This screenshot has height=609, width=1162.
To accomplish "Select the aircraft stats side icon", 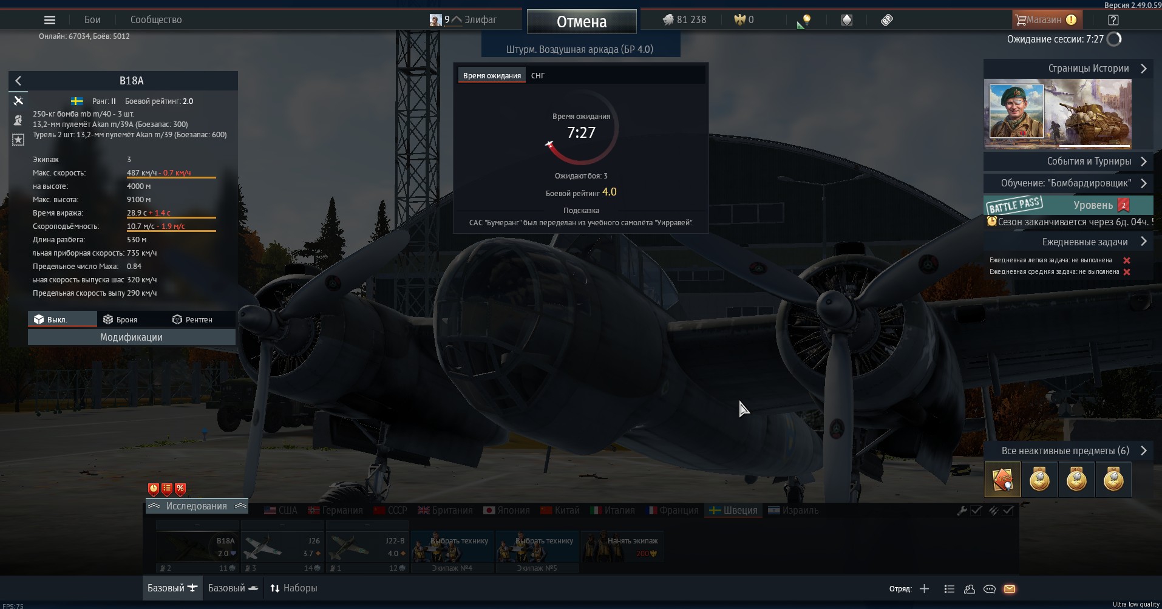I will tap(18, 101).
